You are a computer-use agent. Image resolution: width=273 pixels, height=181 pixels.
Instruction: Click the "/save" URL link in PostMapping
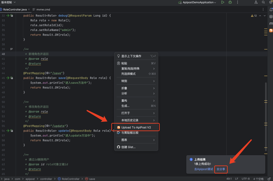tap(57, 73)
